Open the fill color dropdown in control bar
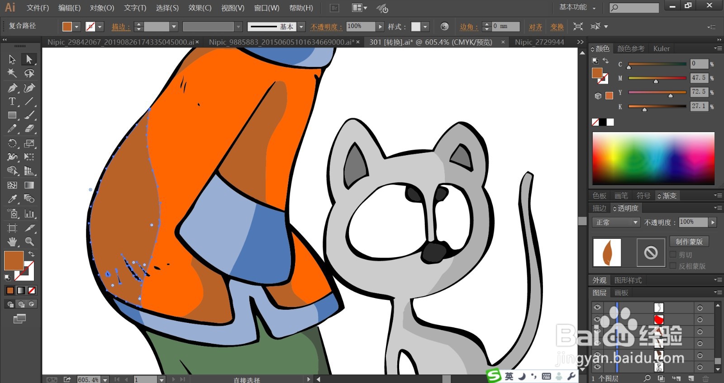The height and width of the screenshot is (383, 724). 76,27
